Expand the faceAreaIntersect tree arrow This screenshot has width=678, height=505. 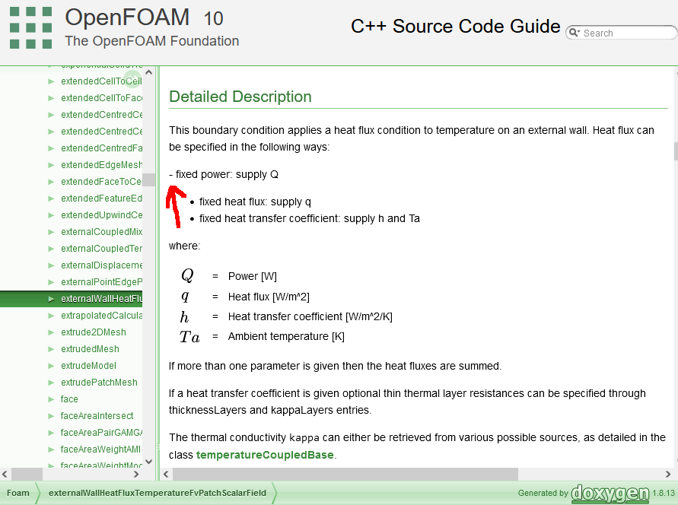pyautogui.click(x=51, y=416)
